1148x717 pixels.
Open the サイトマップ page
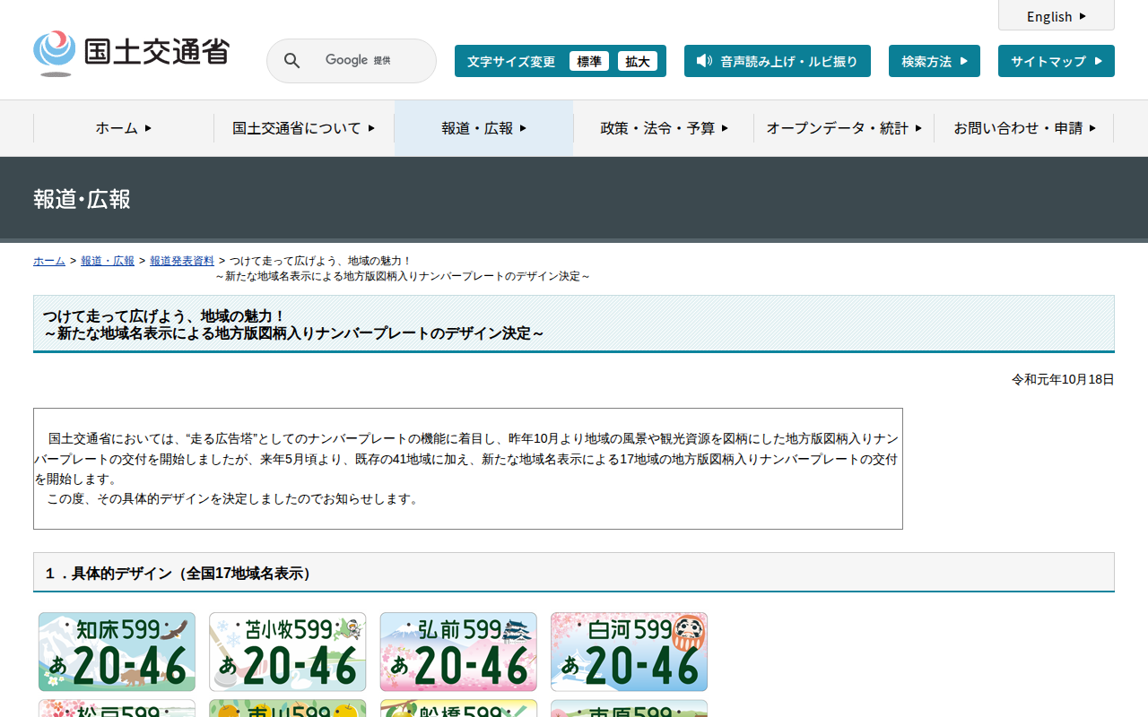(1056, 62)
